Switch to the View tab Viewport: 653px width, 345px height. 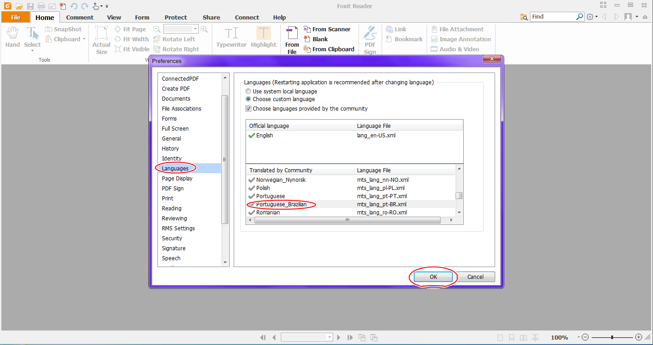(x=114, y=17)
